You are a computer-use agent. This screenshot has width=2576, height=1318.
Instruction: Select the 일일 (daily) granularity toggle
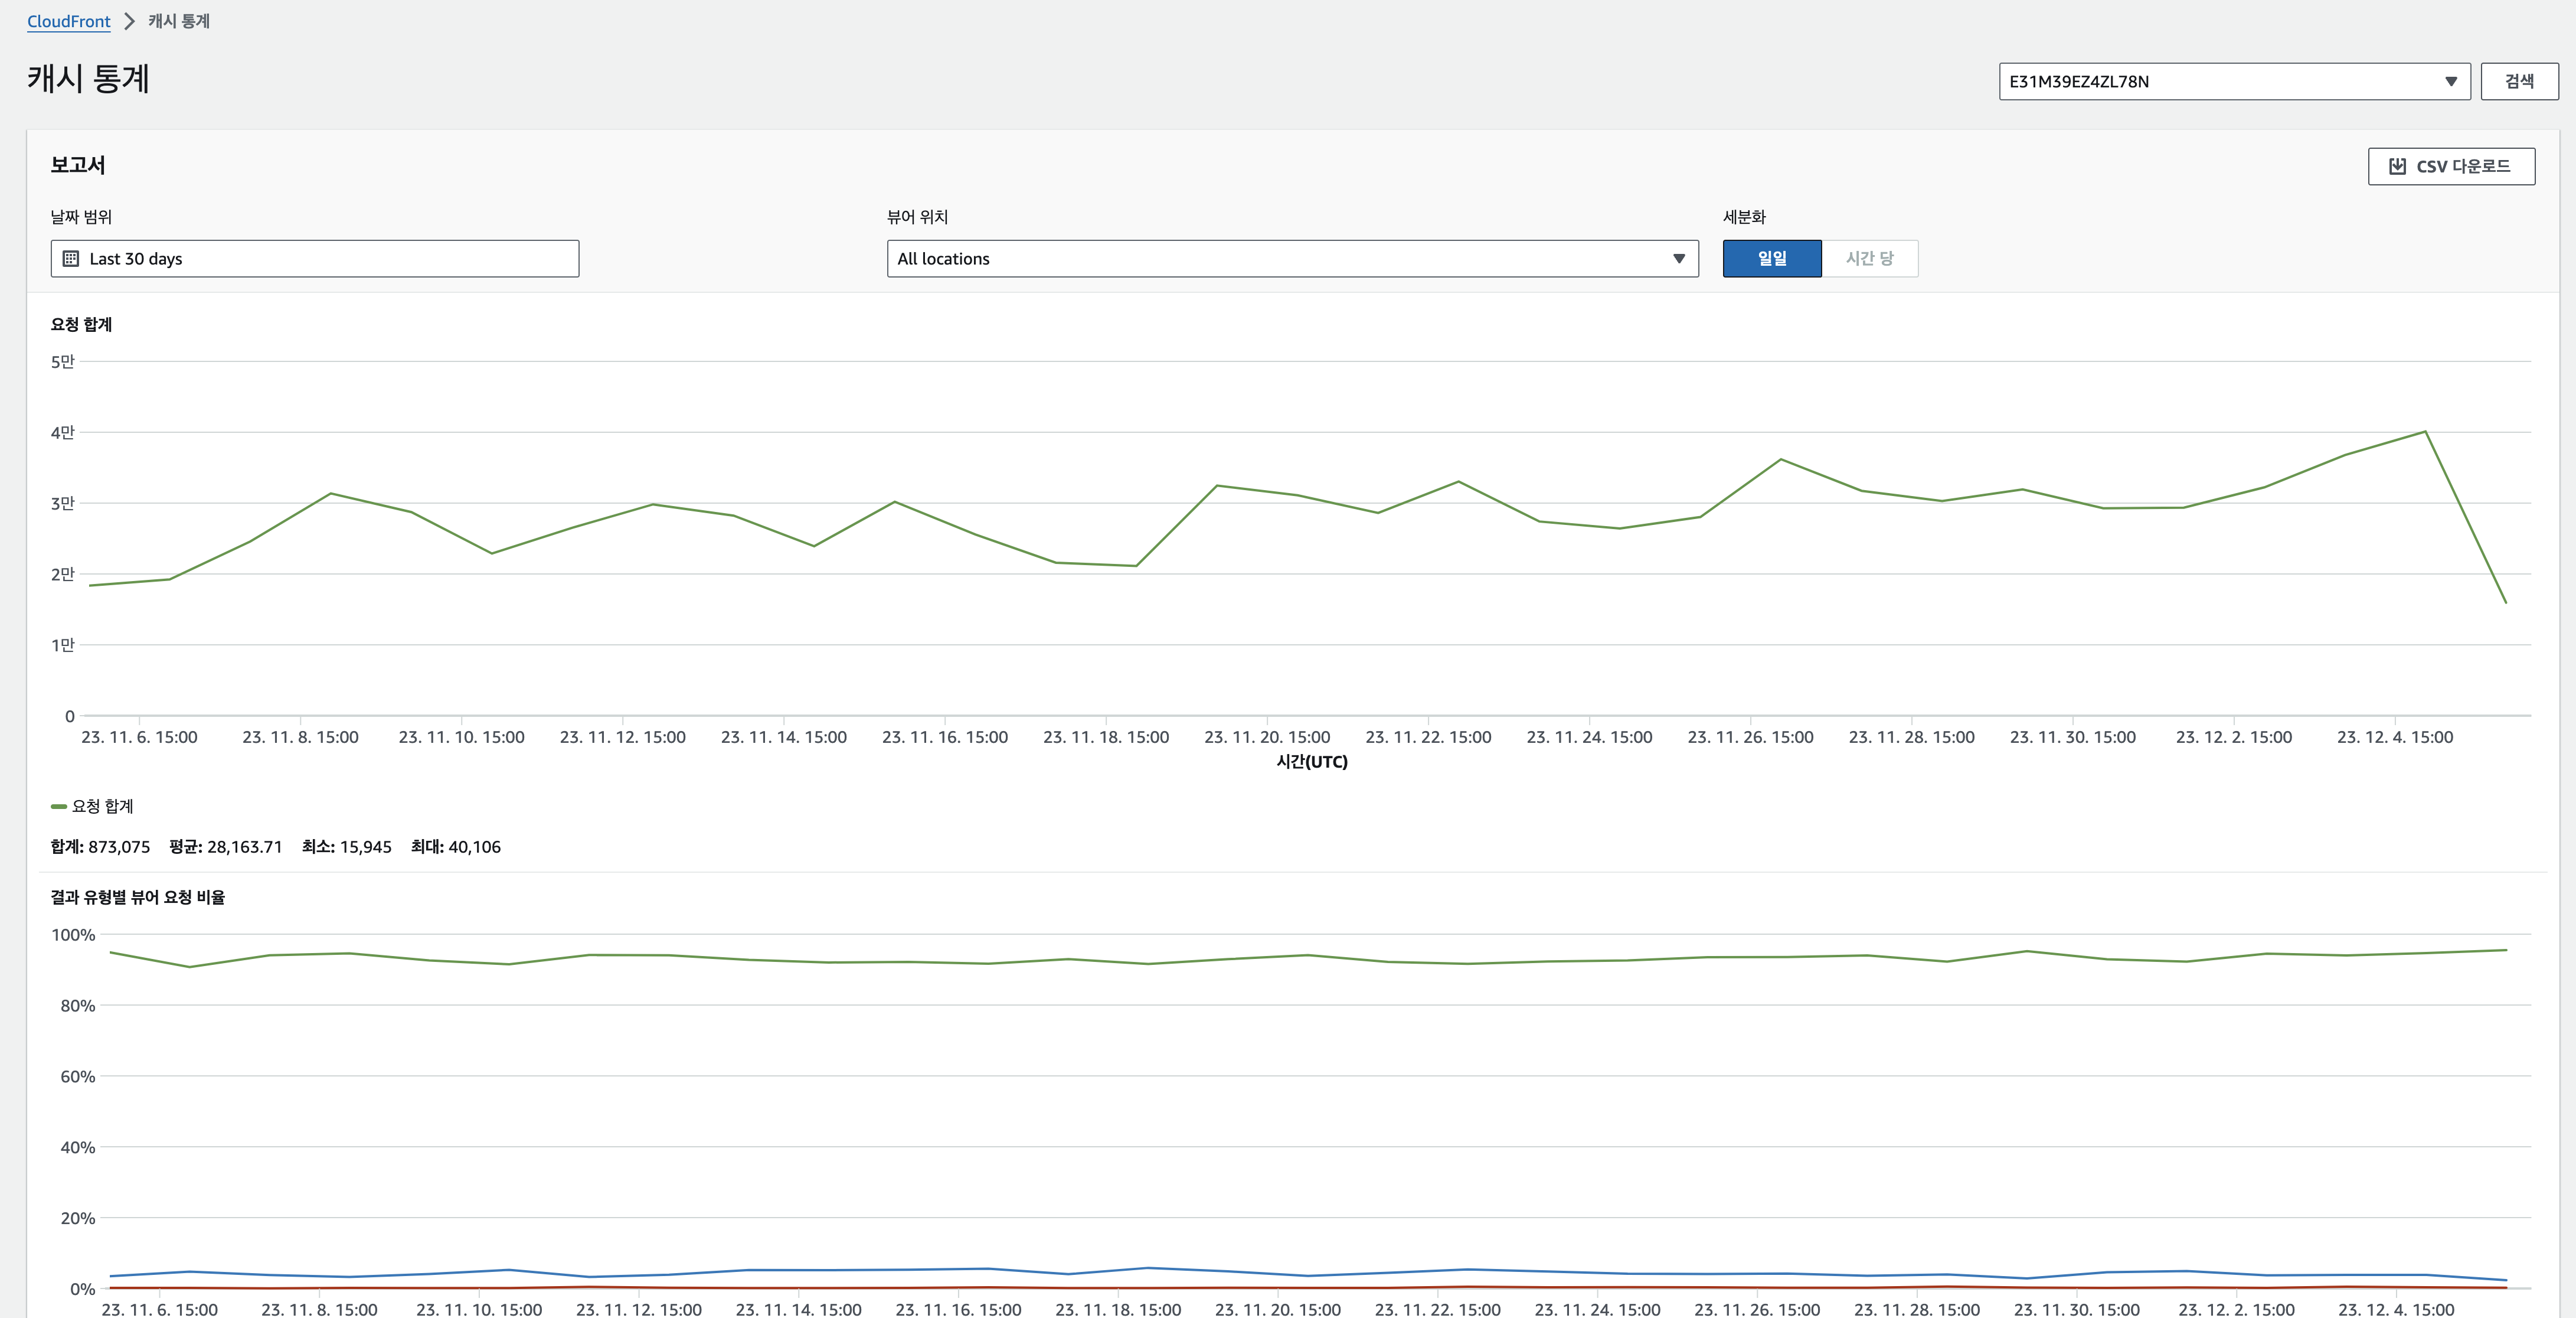tap(1771, 258)
